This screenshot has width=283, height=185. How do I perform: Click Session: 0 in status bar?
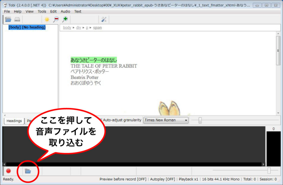268,179
